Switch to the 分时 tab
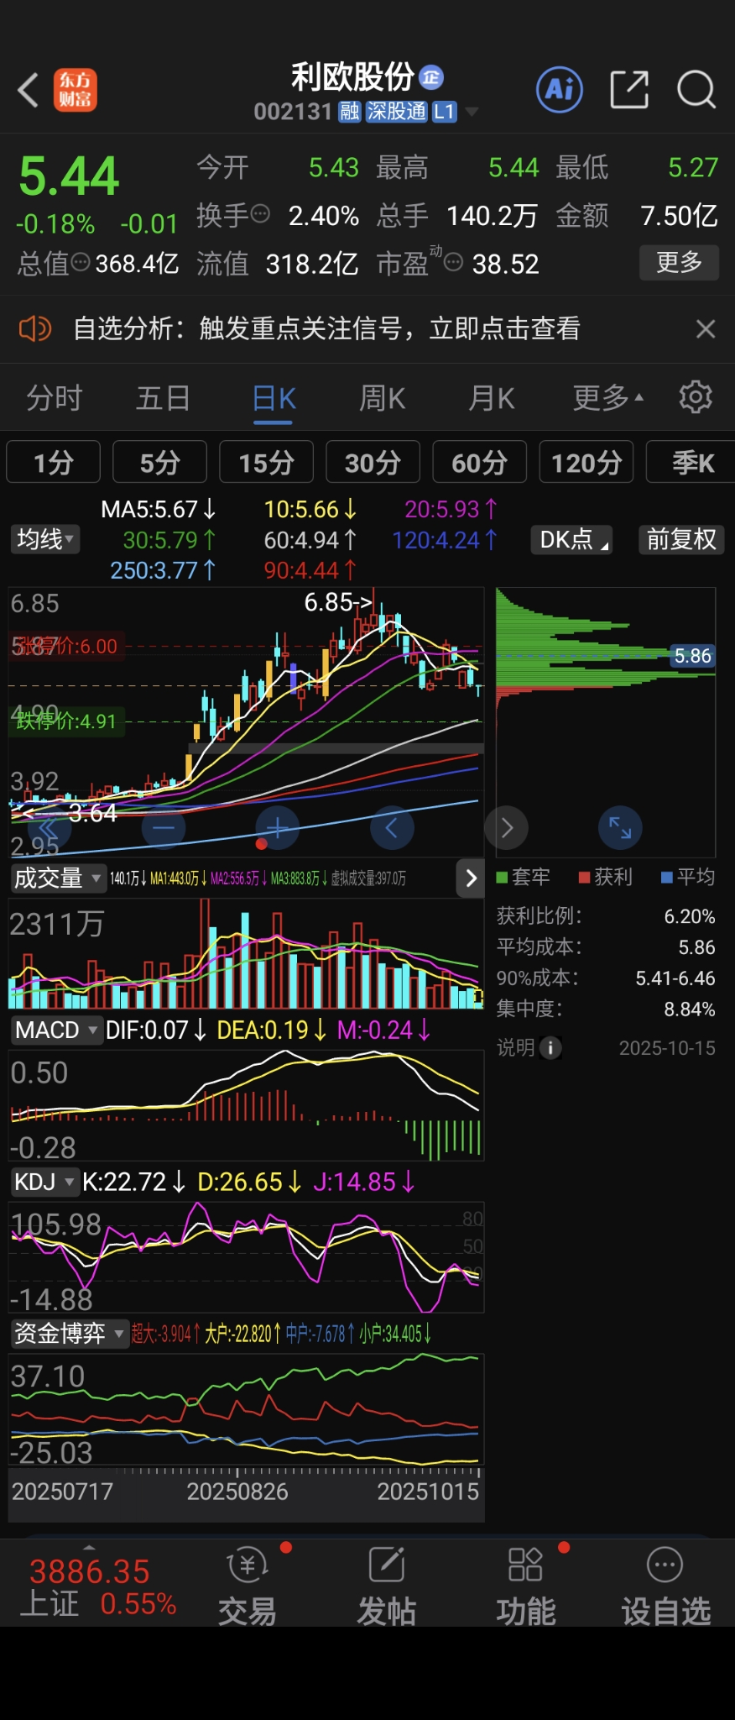The image size is (735, 1720). (x=55, y=397)
